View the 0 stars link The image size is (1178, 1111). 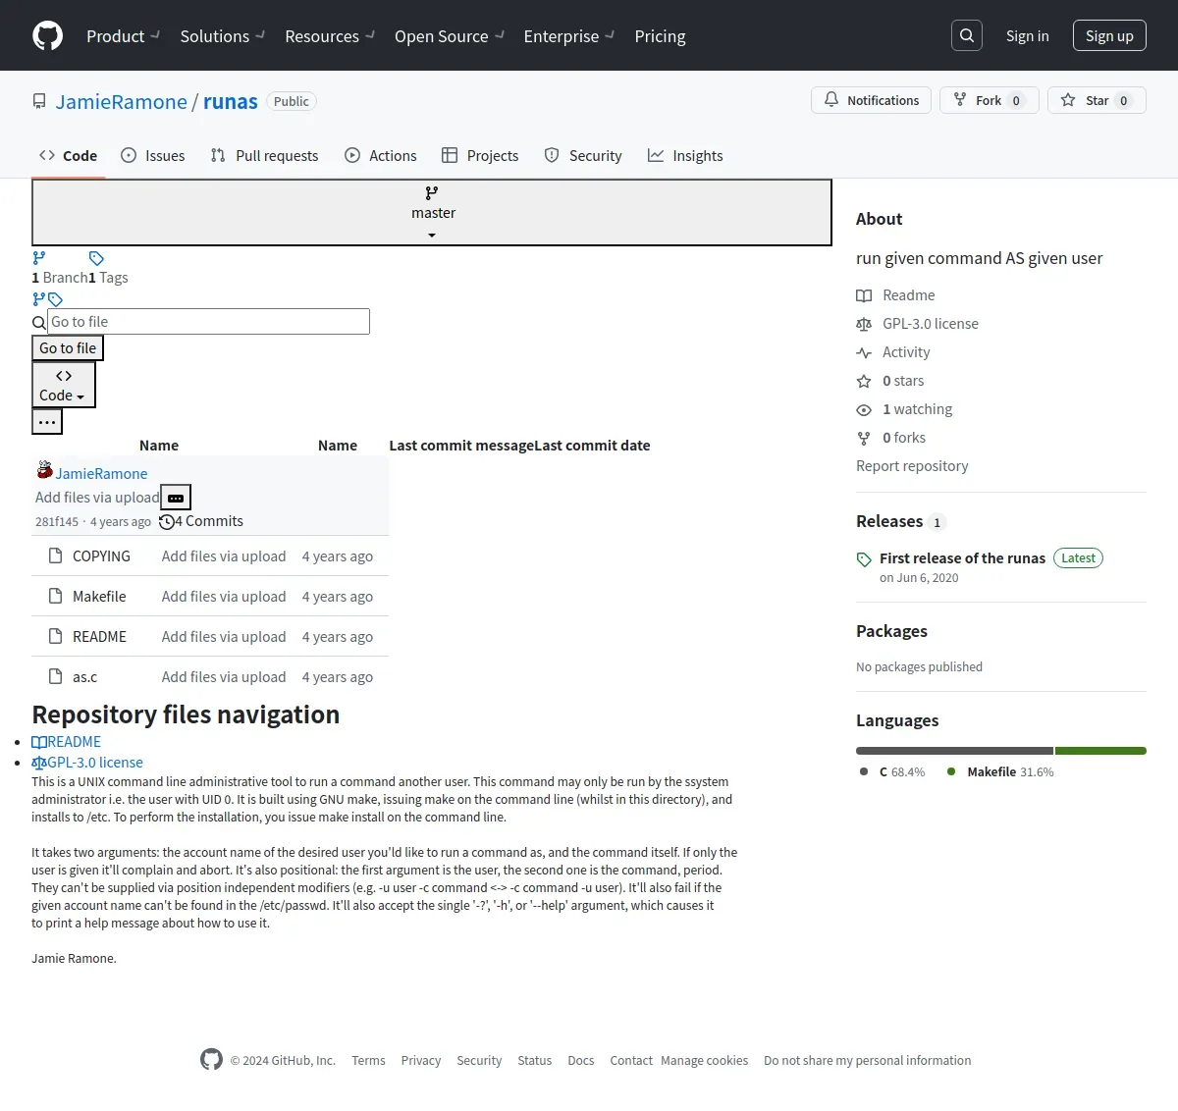889,381
